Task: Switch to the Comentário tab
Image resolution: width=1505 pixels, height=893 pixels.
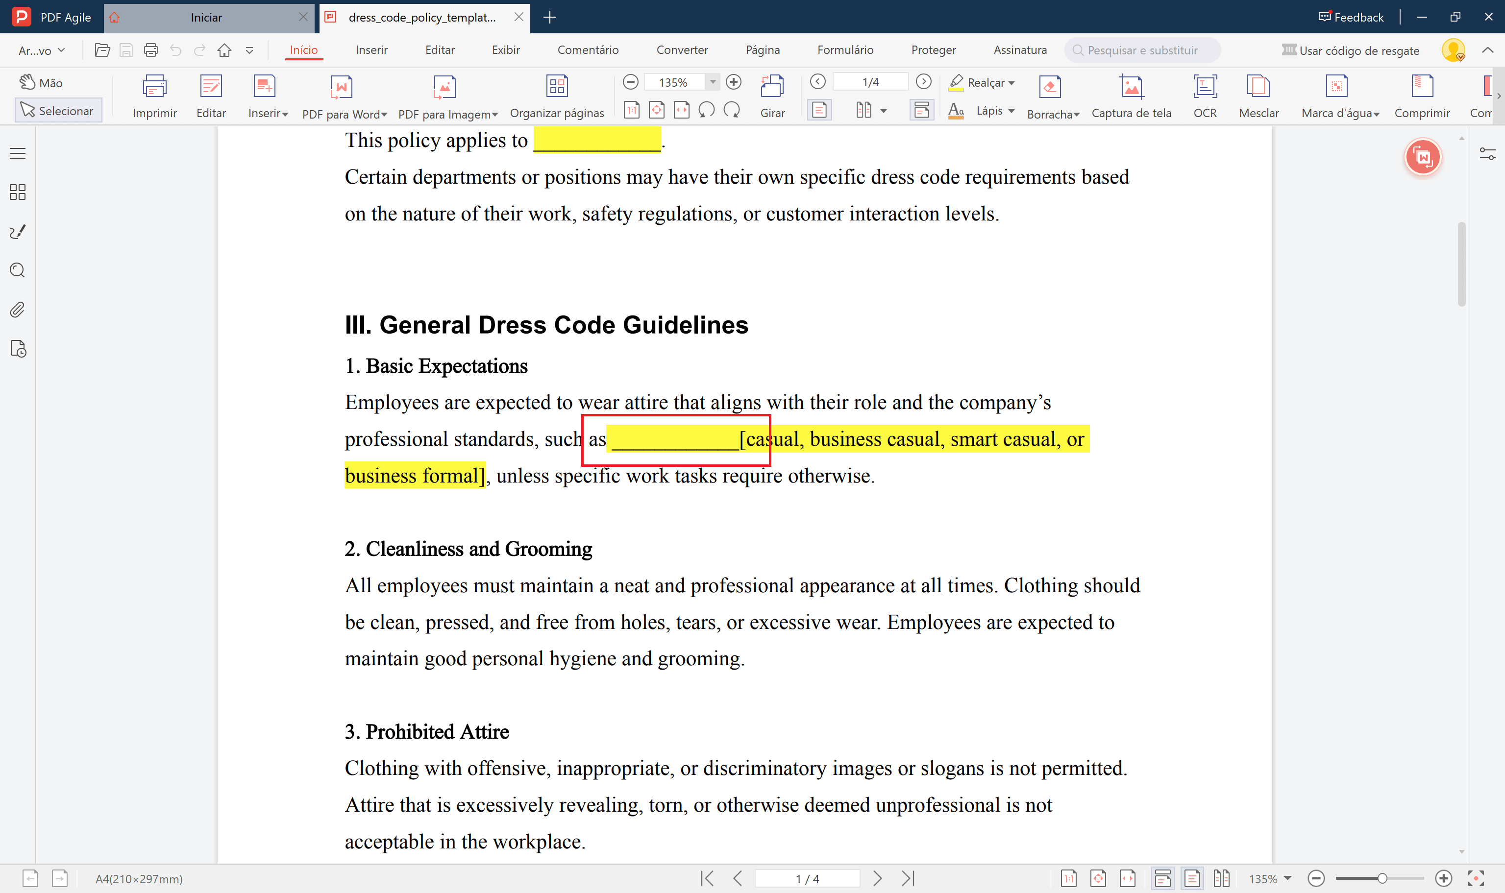Action: (588, 50)
